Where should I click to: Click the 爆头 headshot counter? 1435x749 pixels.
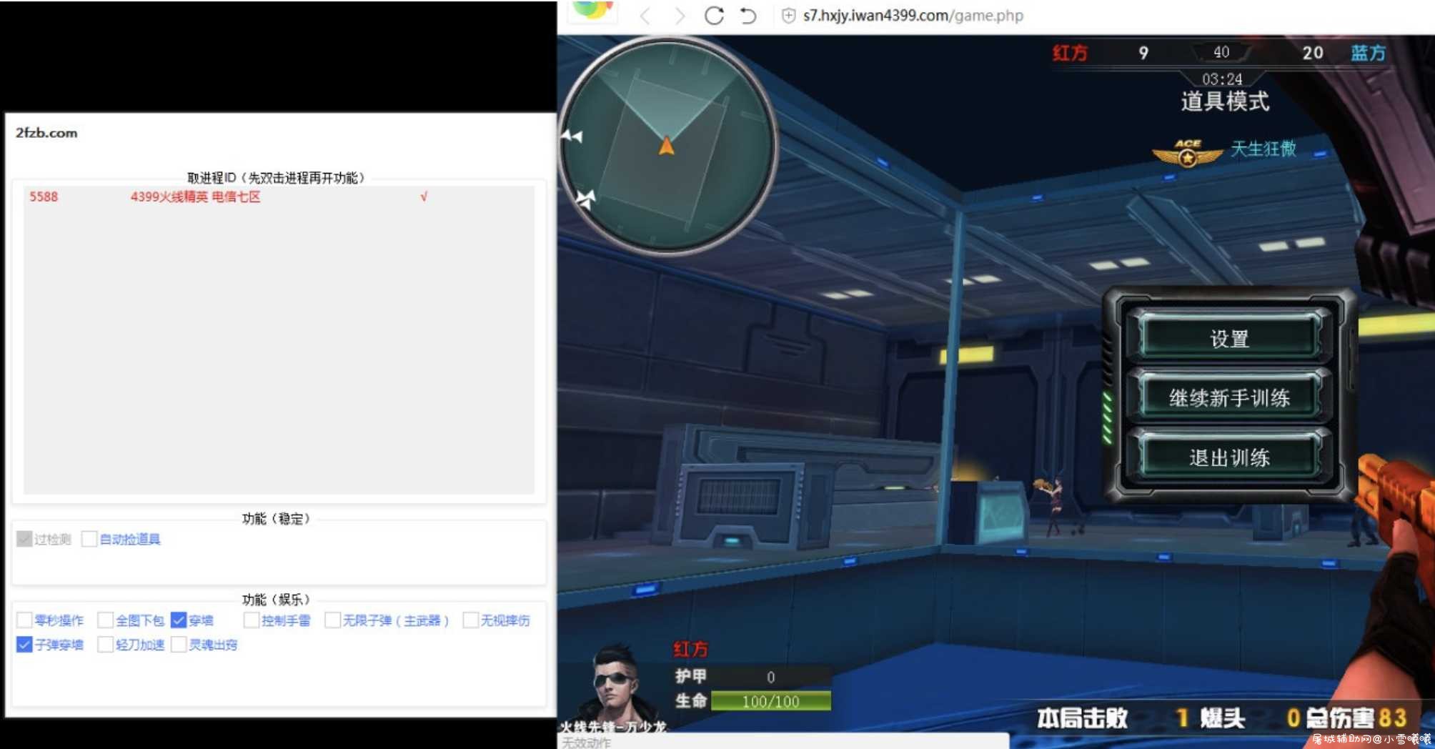[1249, 718]
